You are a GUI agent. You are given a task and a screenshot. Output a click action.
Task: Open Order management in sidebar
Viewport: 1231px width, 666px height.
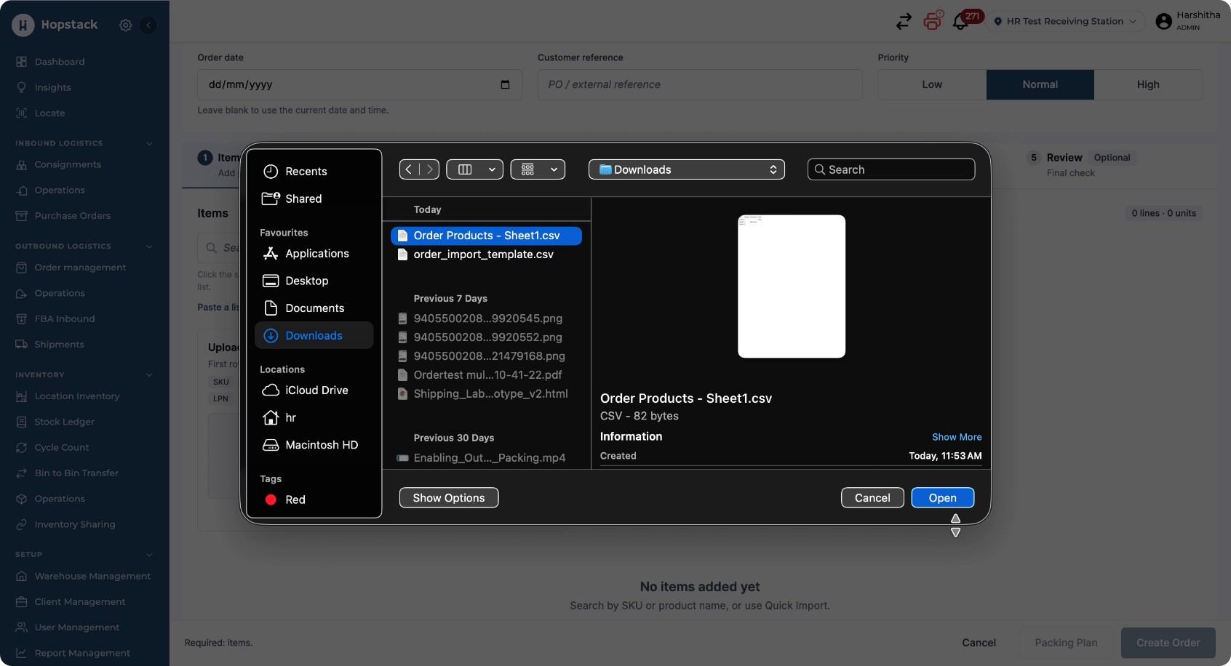click(x=80, y=268)
